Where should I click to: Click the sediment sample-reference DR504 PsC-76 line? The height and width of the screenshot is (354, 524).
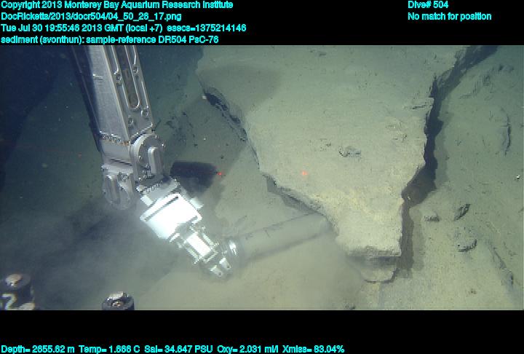point(110,39)
